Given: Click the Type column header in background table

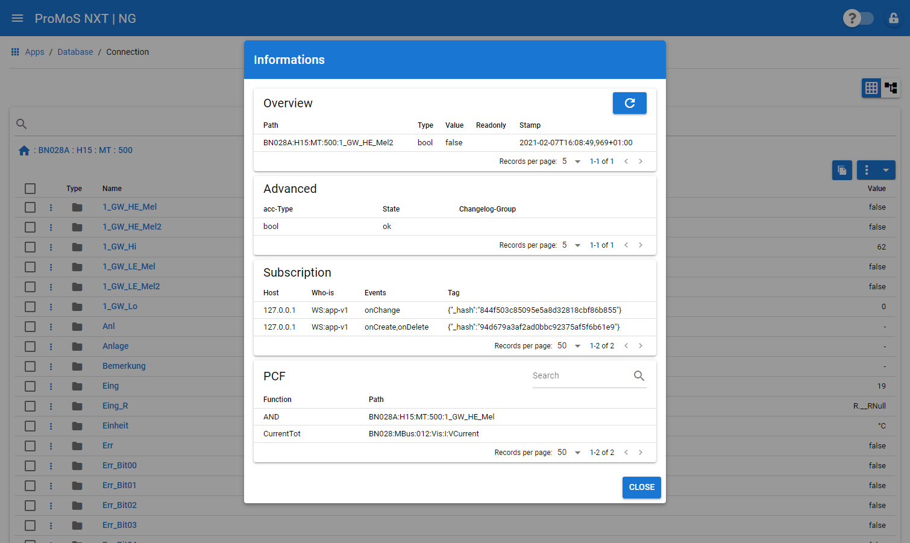Looking at the screenshot, I should [74, 189].
